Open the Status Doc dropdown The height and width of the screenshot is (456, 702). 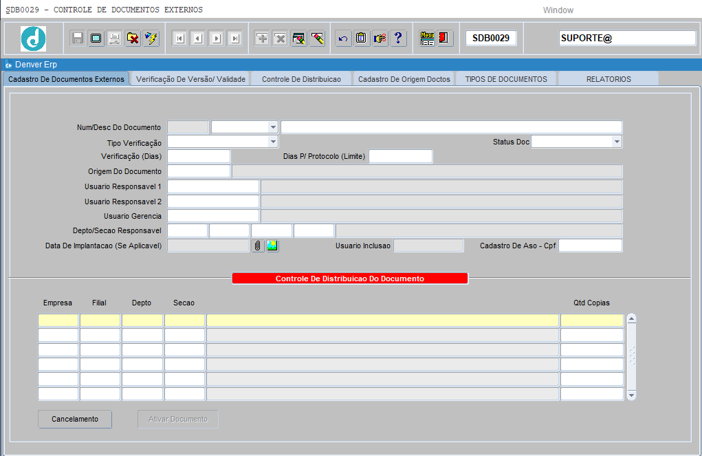(617, 142)
